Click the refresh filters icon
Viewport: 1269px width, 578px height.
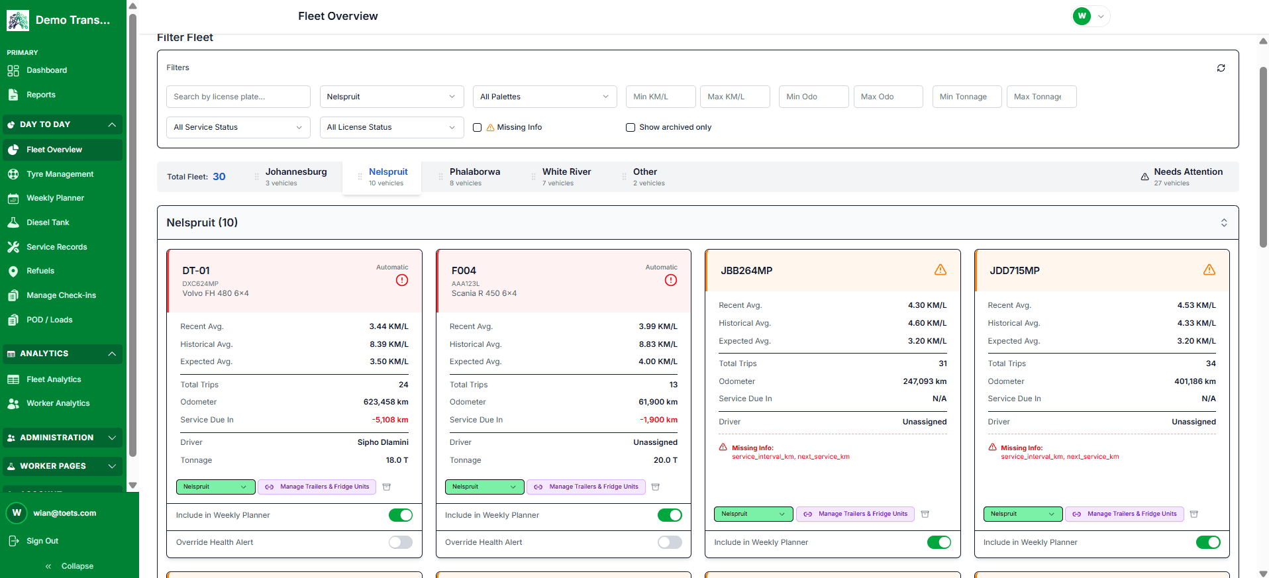(x=1221, y=68)
